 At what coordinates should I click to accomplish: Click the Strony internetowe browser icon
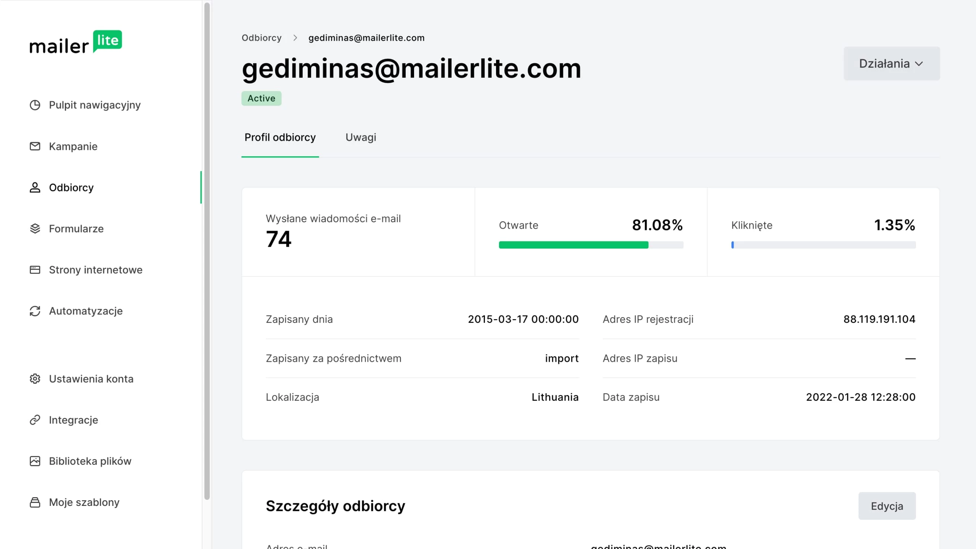35,270
